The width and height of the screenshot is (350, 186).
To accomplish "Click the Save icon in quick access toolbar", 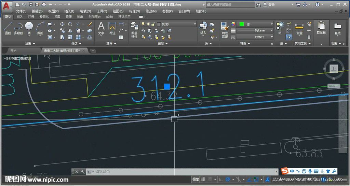I will [30, 4].
